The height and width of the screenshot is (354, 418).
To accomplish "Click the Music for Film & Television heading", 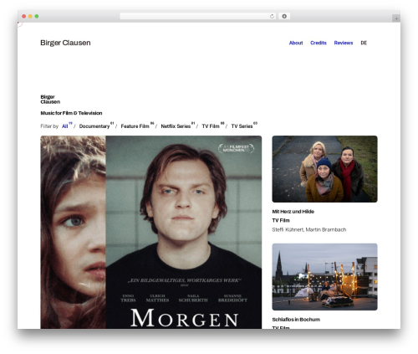I will coord(71,113).
